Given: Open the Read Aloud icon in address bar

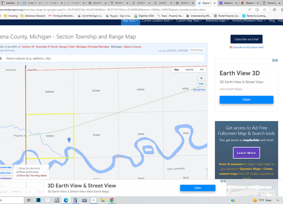Looking at the screenshot, I should (x=249, y=10).
